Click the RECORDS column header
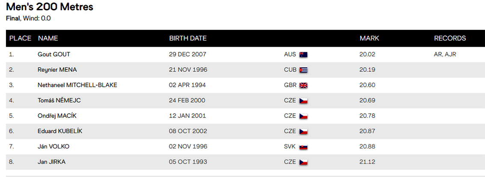485x177 pixels. 450,38
